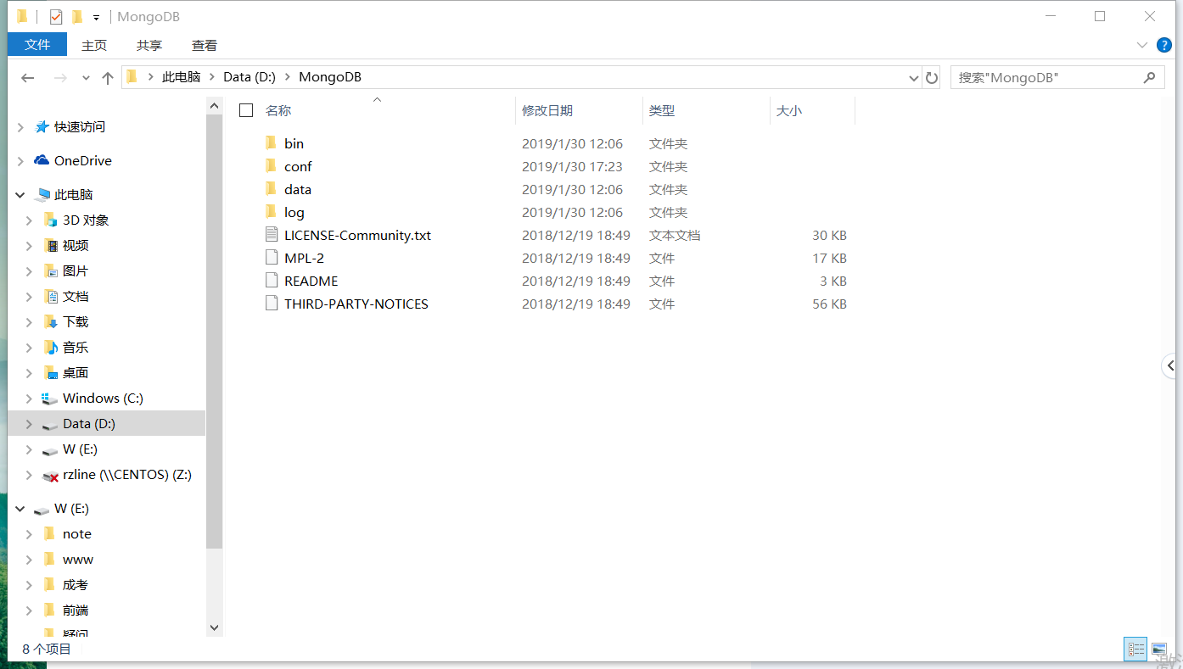Open the 文件 menu
Image resolution: width=1183 pixels, height=669 pixels.
point(37,44)
